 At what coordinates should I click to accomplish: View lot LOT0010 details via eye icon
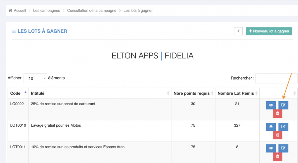pyautogui.click(x=271, y=127)
